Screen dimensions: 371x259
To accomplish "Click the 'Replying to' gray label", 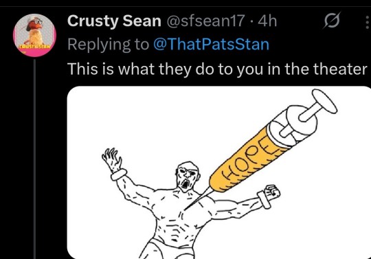I will (x=109, y=44).
